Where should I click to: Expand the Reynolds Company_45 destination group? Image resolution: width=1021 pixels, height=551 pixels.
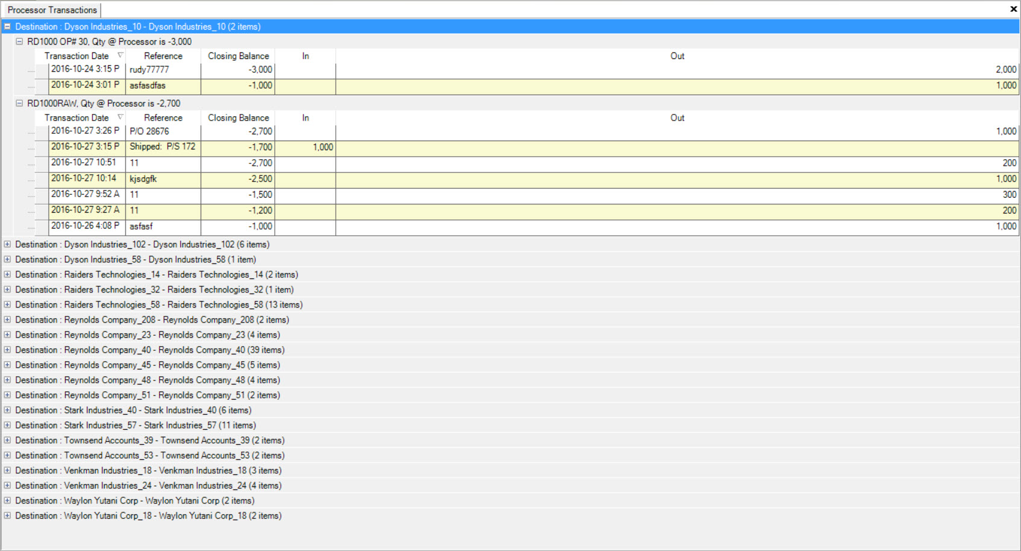point(7,365)
